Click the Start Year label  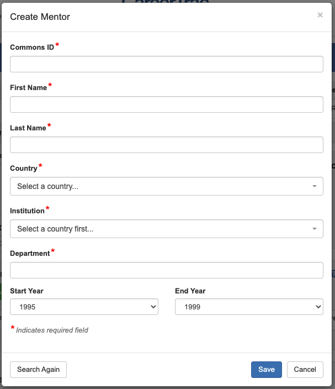point(26,291)
